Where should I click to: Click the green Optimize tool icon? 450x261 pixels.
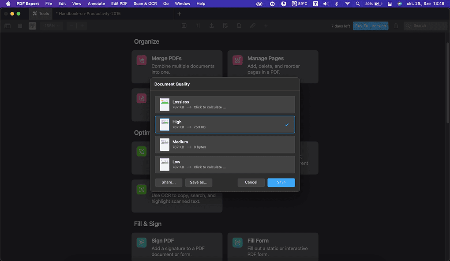pyautogui.click(x=142, y=152)
